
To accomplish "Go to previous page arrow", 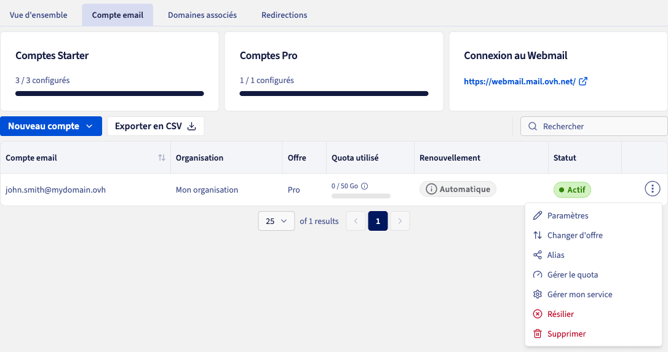I will point(356,221).
